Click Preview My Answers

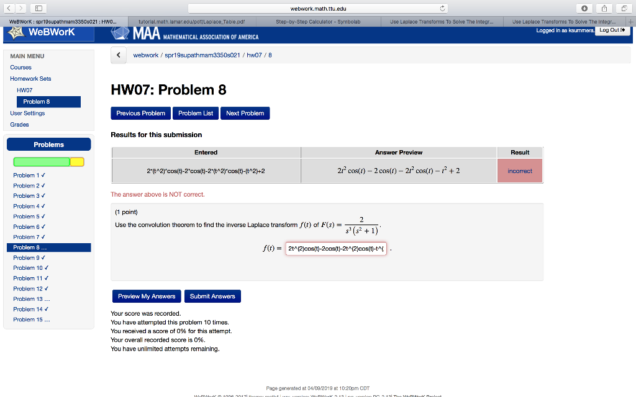point(146,296)
